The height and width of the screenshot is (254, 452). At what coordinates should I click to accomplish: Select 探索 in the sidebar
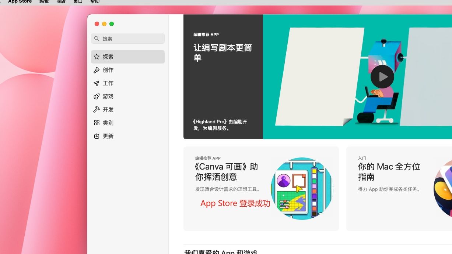click(x=128, y=57)
